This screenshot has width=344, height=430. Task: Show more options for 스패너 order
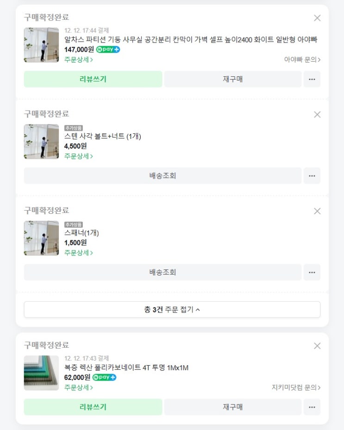312,272
